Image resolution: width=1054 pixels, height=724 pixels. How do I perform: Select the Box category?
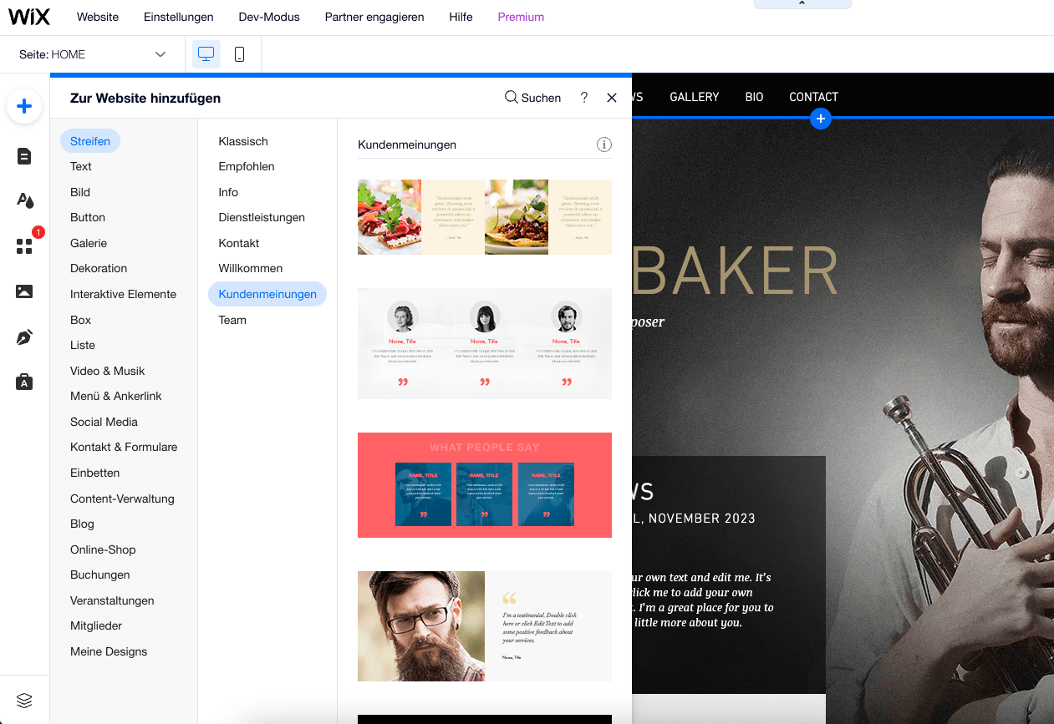(x=80, y=320)
